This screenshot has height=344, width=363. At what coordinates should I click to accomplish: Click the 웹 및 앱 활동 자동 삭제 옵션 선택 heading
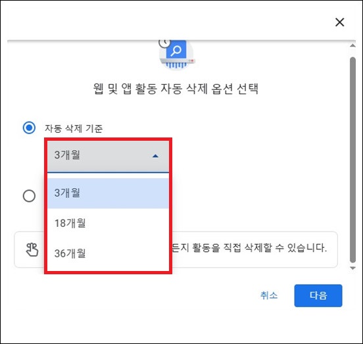pos(176,89)
